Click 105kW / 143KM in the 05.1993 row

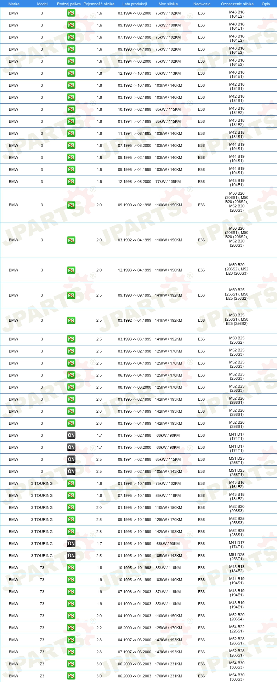tap(168, 471)
